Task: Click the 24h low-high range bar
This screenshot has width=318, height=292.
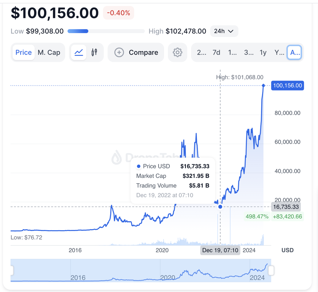Action: [x=106, y=31]
